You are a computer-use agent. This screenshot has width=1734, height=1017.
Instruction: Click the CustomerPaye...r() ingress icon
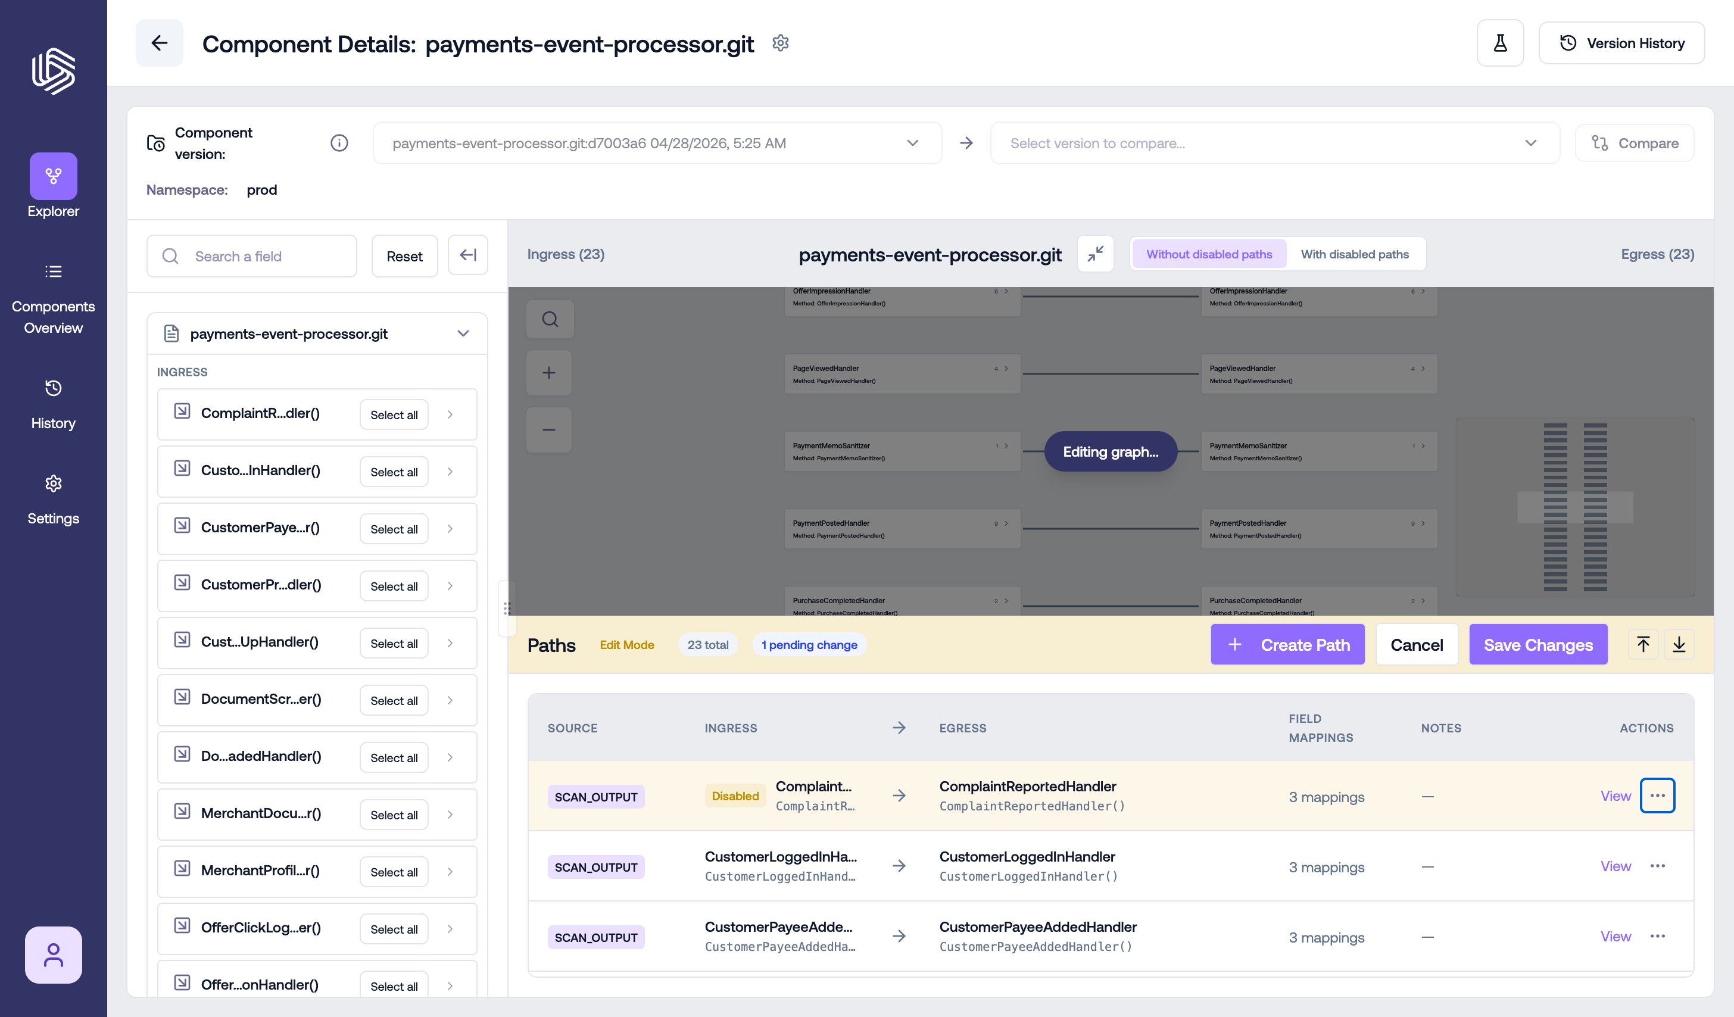pos(182,525)
